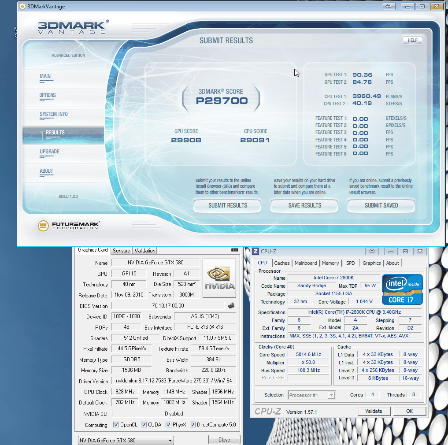Switch to the Caches tab in CPU-Z
Image resolution: width=448 pixels, height=445 pixels.
(282, 263)
